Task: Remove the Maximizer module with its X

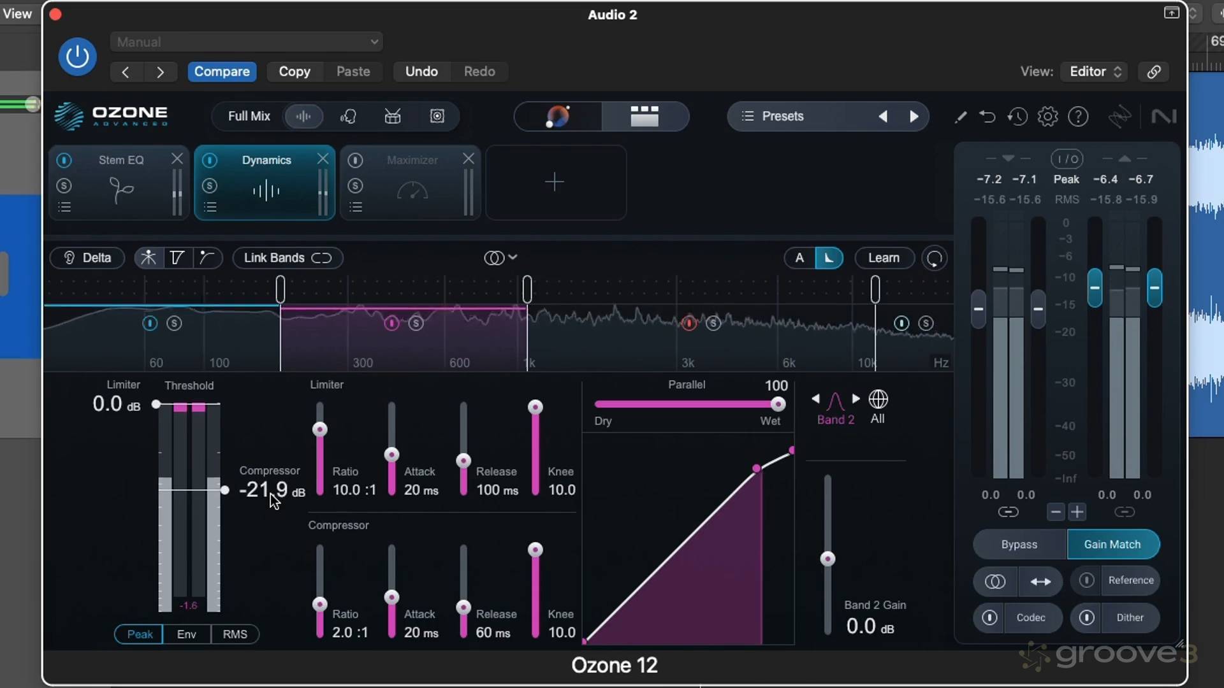Action: (x=469, y=159)
